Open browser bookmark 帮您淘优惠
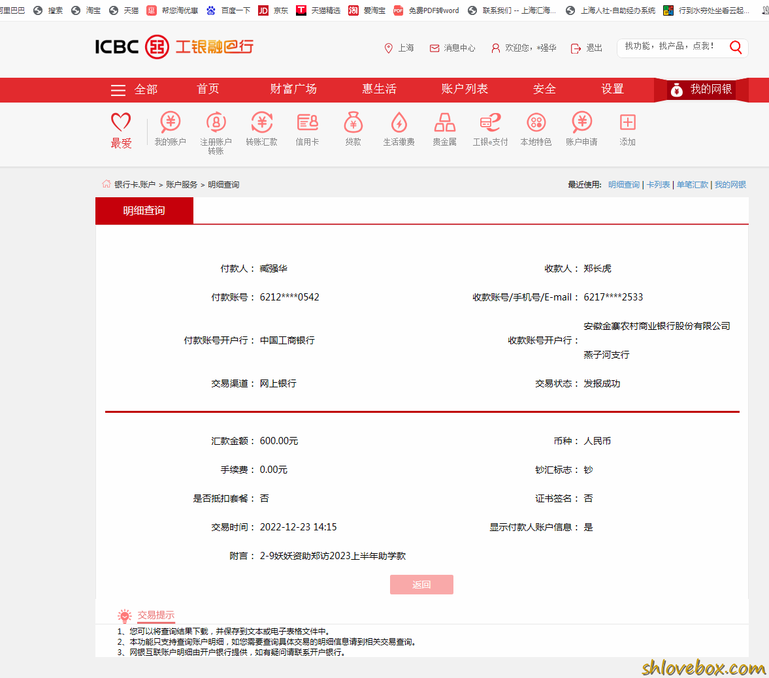Image resolution: width=769 pixels, height=678 pixels. [x=172, y=10]
